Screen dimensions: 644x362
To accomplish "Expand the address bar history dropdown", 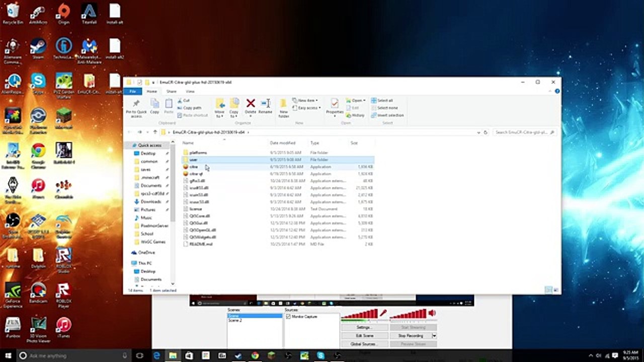I will click(478, 132).
